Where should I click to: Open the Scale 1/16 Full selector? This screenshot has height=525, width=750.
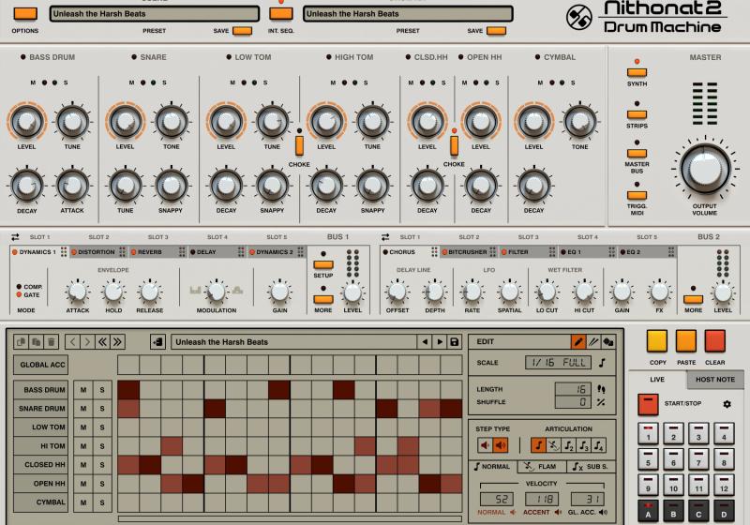558,363
